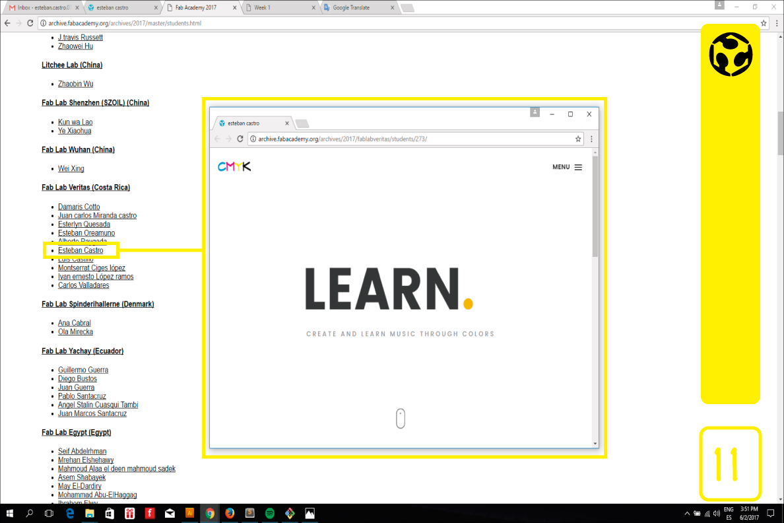Bookmark the students page with the star

pyautogui.click(x=764, y=23)
